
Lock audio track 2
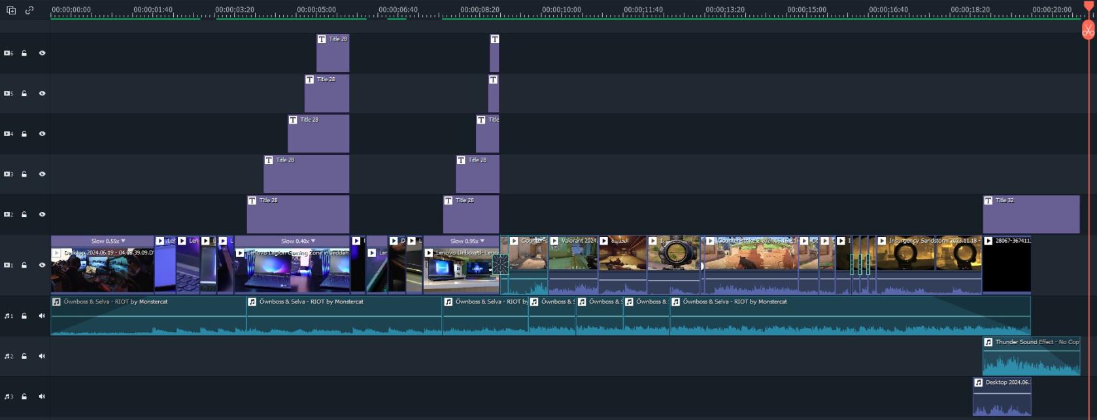tap(24, 357)
